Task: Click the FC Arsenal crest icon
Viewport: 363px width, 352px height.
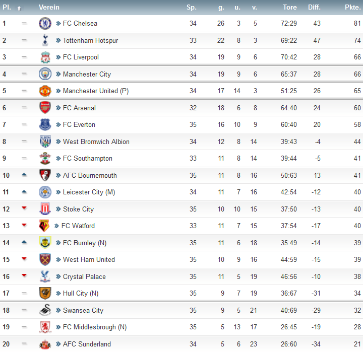Action: 45,108
